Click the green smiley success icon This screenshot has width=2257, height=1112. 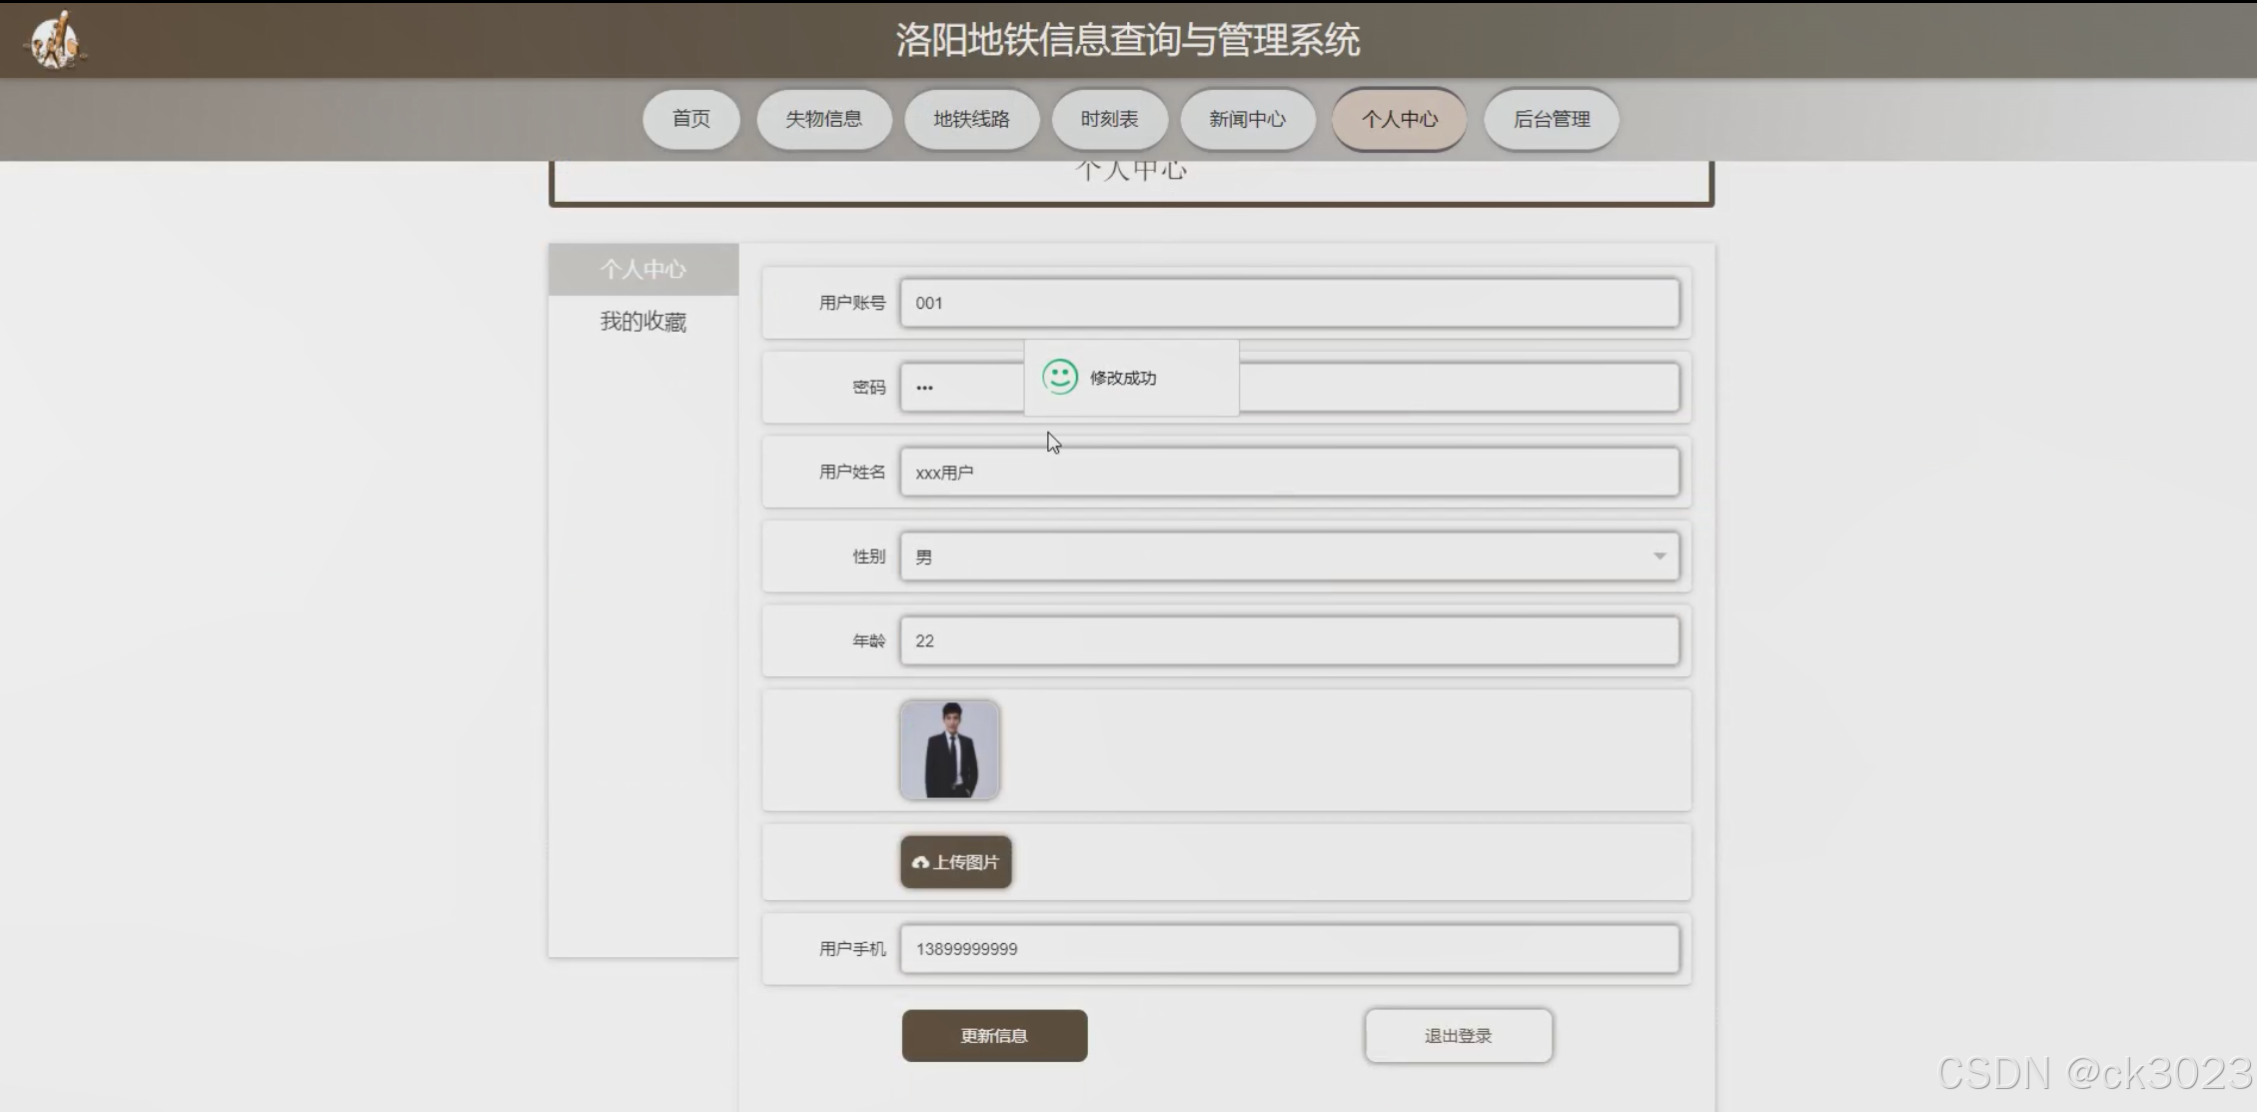pos(1059,377)
